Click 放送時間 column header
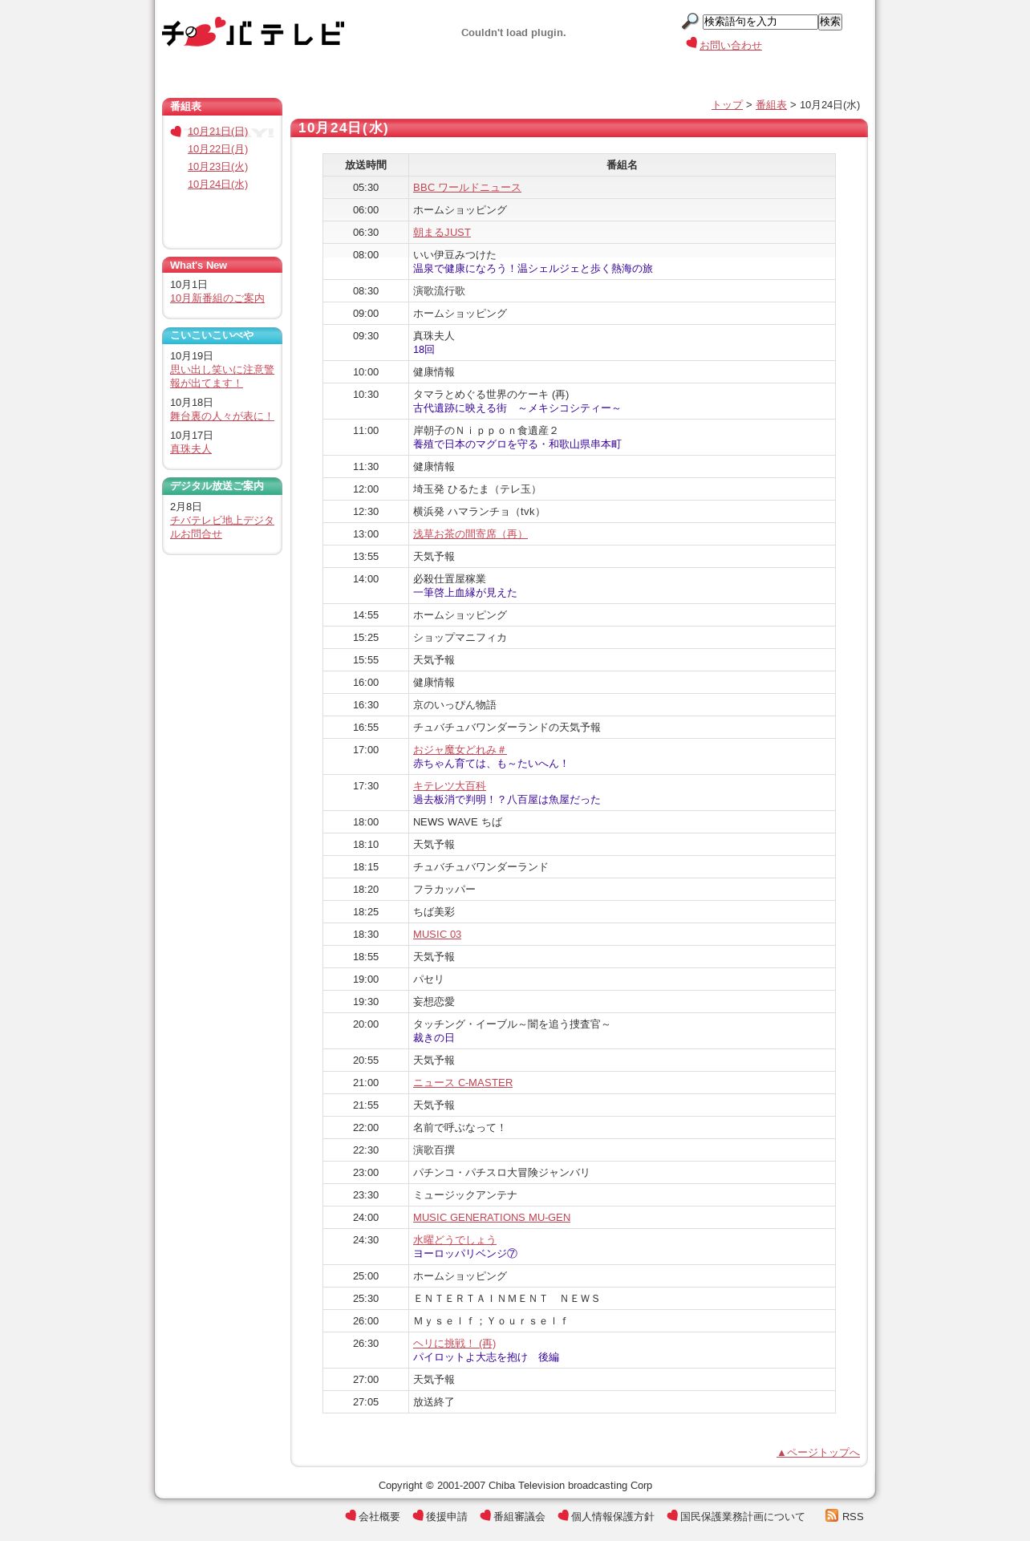 coord(366,165)
